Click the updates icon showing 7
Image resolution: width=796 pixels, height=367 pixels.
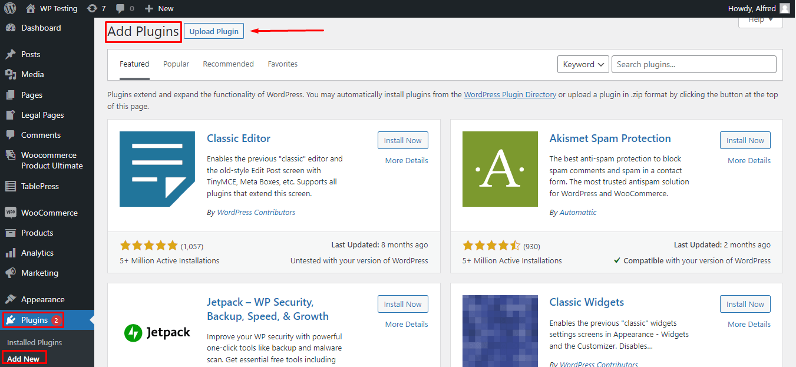coord(92,8)
